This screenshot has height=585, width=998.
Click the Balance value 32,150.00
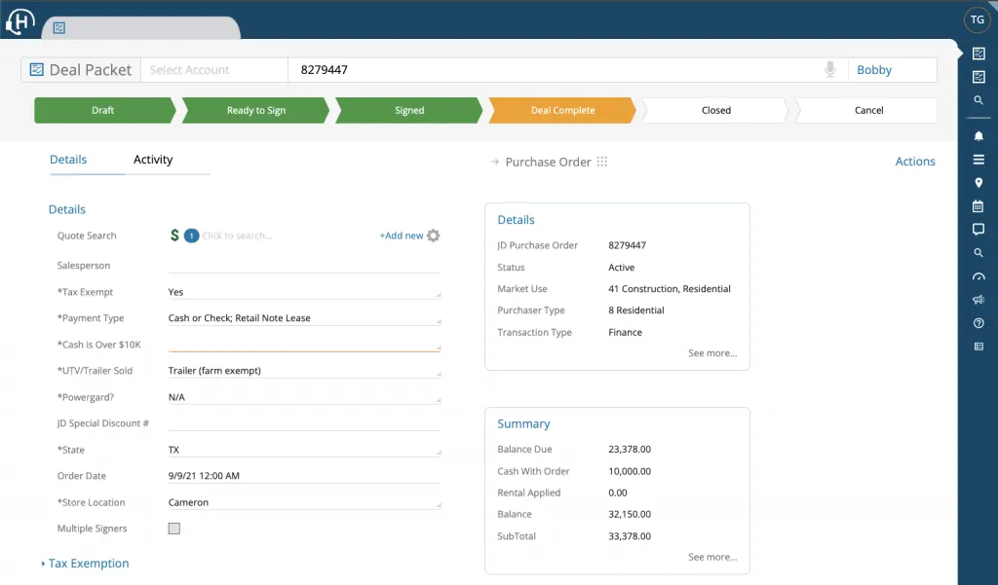point(630,514)
